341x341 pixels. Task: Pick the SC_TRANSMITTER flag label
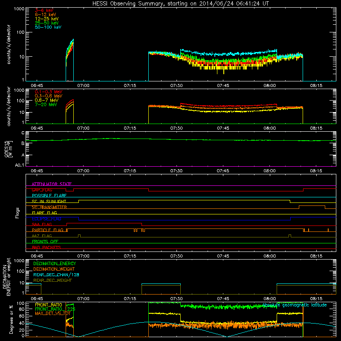pyautogui.click(x=49, y=207)
